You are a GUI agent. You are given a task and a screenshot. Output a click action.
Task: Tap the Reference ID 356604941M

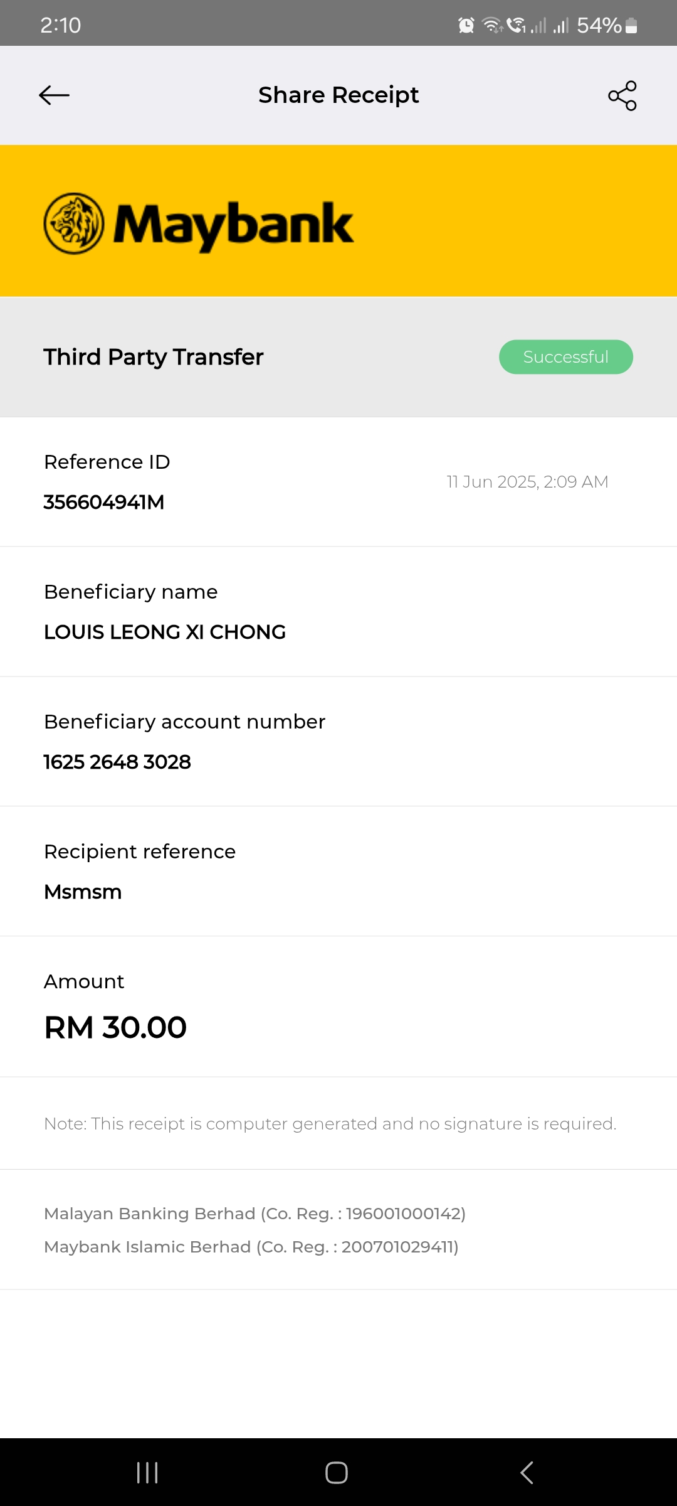(x=104, y=502)
